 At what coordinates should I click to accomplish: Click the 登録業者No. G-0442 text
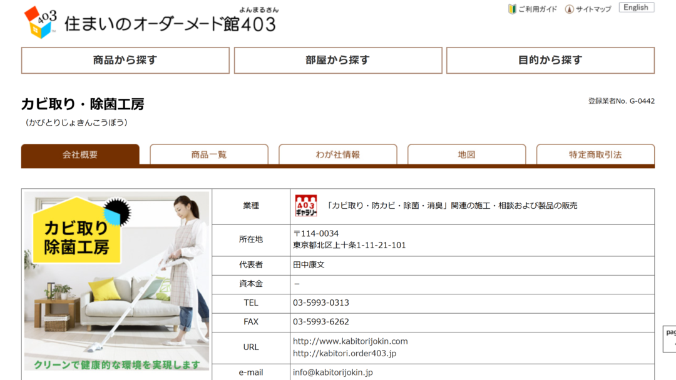(622, 101)
